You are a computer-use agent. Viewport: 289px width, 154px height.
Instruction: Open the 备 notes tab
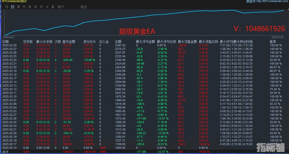[x=53, y=7]
